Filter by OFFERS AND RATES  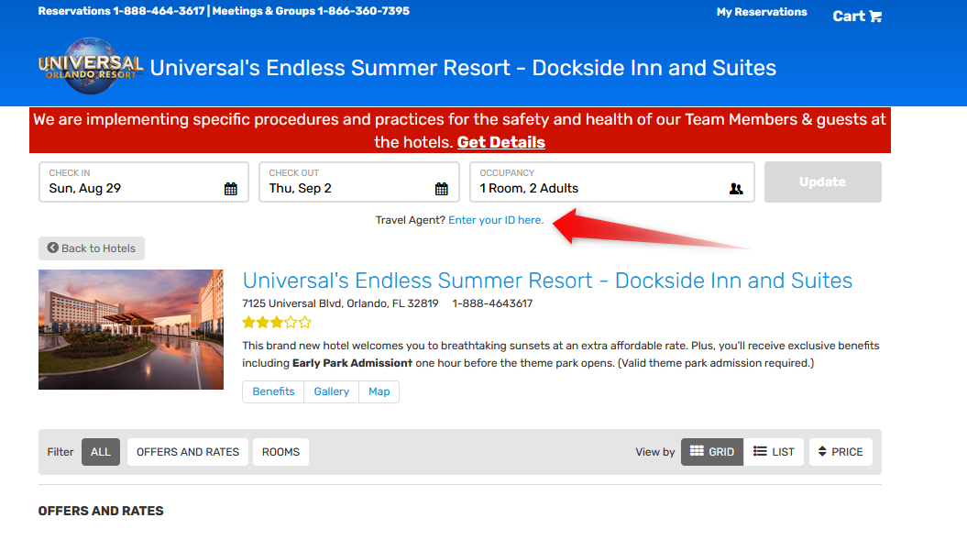(188, 452)
